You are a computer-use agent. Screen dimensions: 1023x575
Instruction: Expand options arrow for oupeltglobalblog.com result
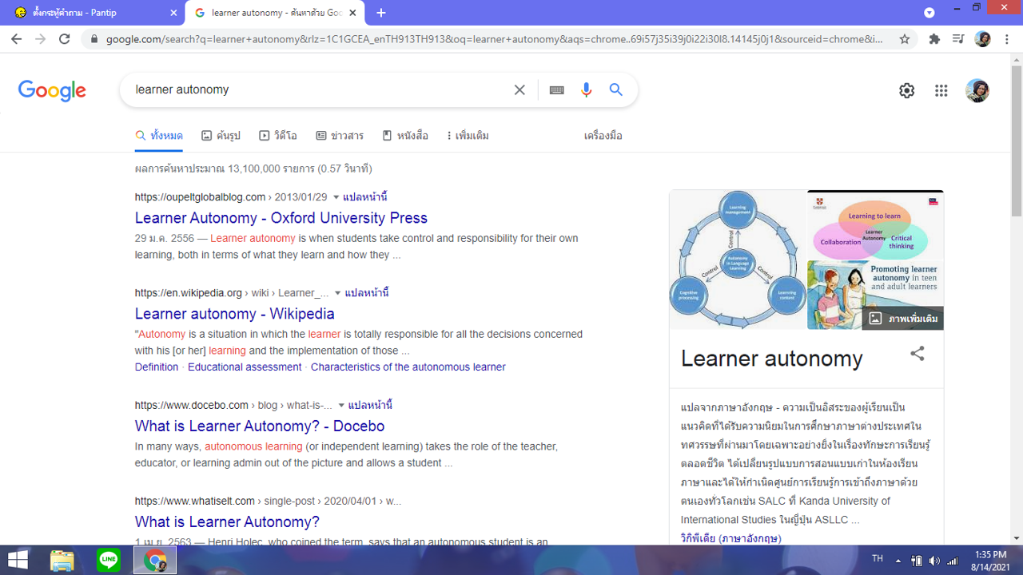click(336, 197)
